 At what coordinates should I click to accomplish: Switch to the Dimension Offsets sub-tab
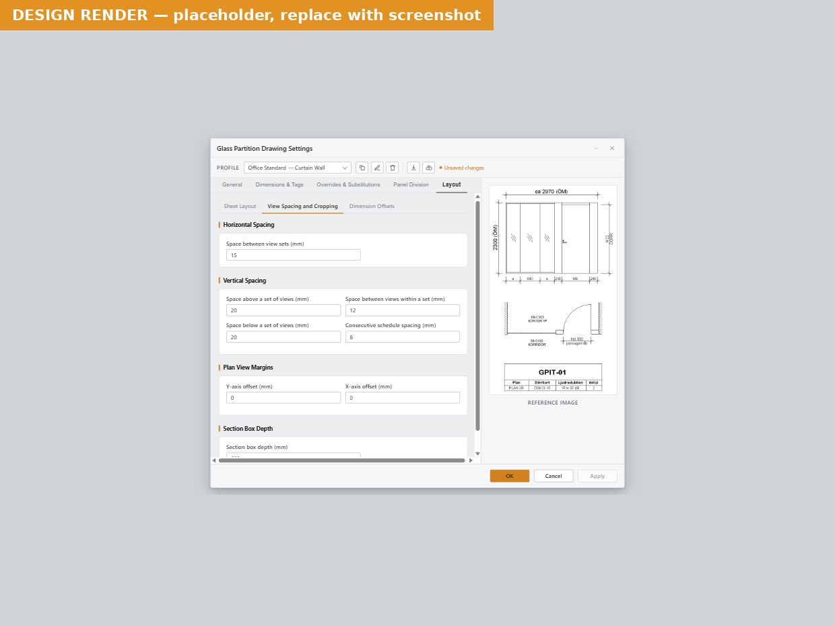point(372,207)
